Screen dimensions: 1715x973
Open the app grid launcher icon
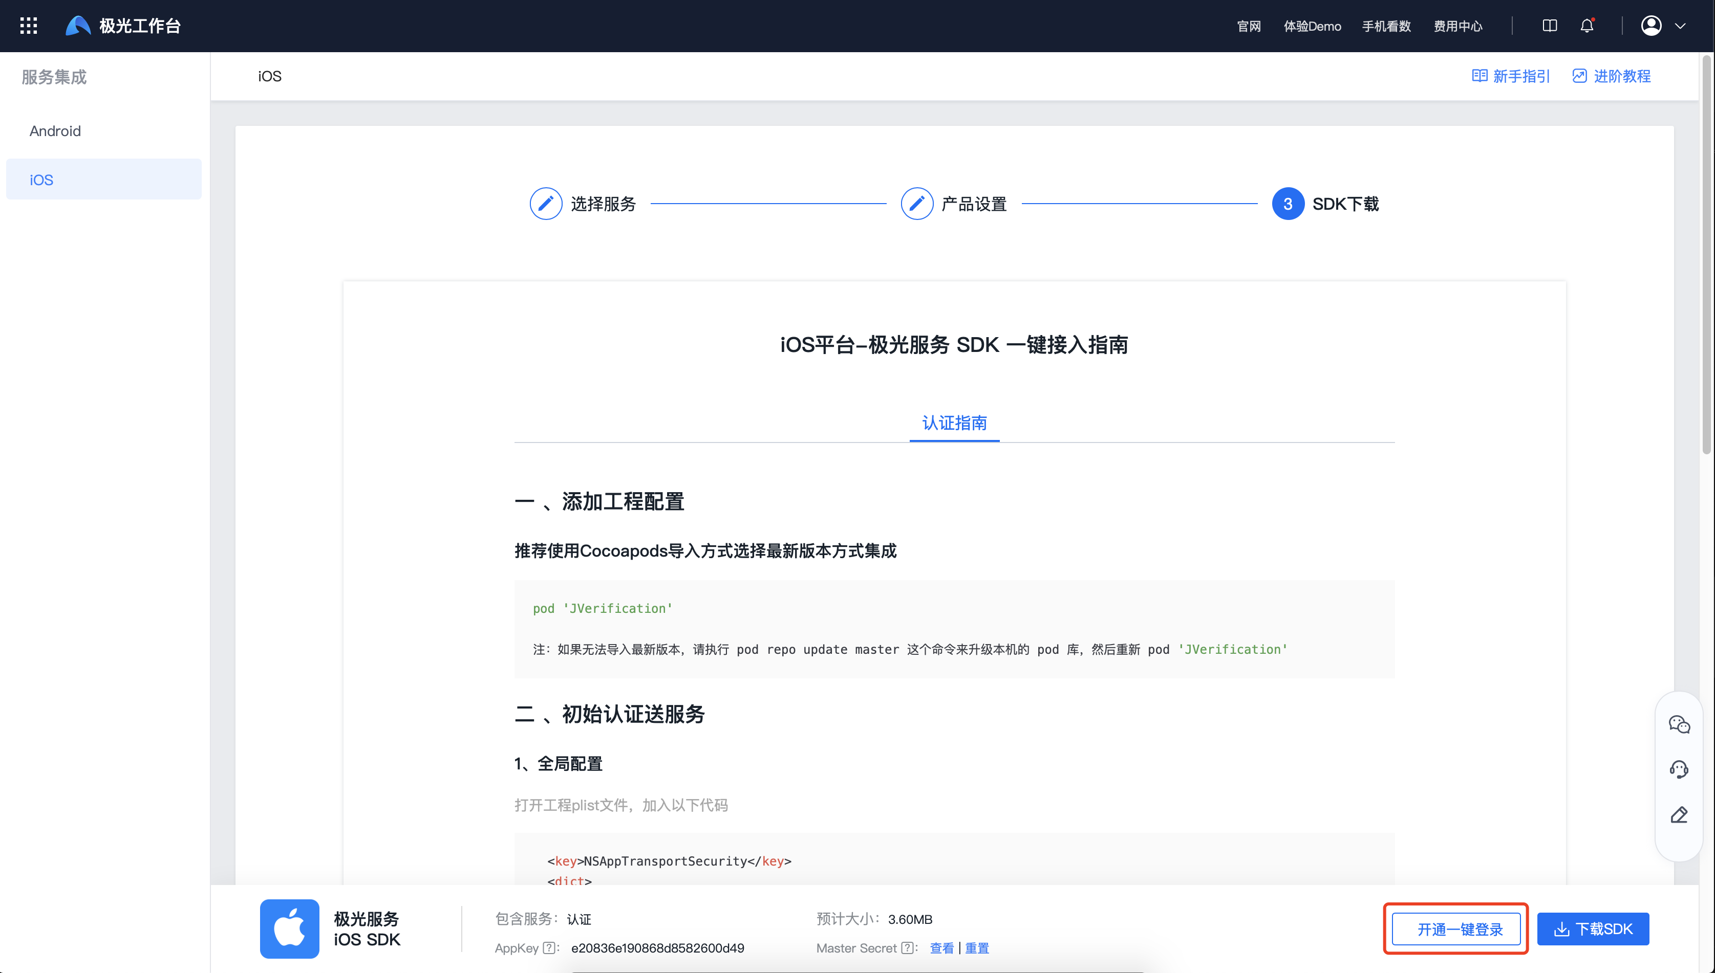pos(29,26)
